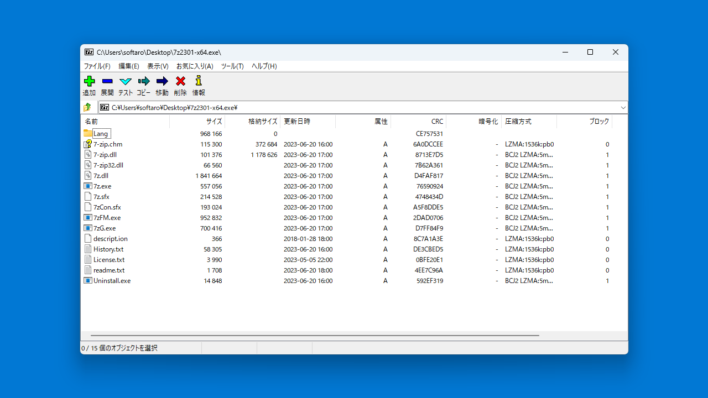Click the 7z logo in the title bar

(x=89, y=52)
